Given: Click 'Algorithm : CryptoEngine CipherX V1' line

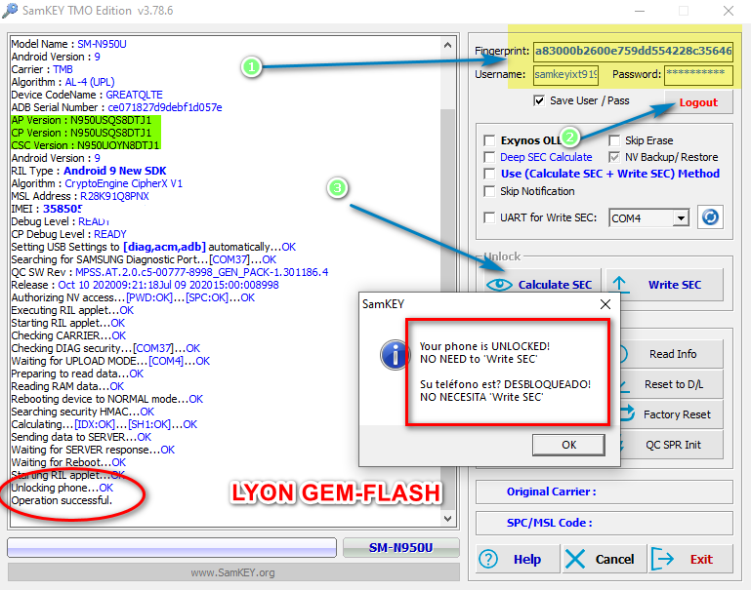Looking at the screenshot, I should click(97, 183).
